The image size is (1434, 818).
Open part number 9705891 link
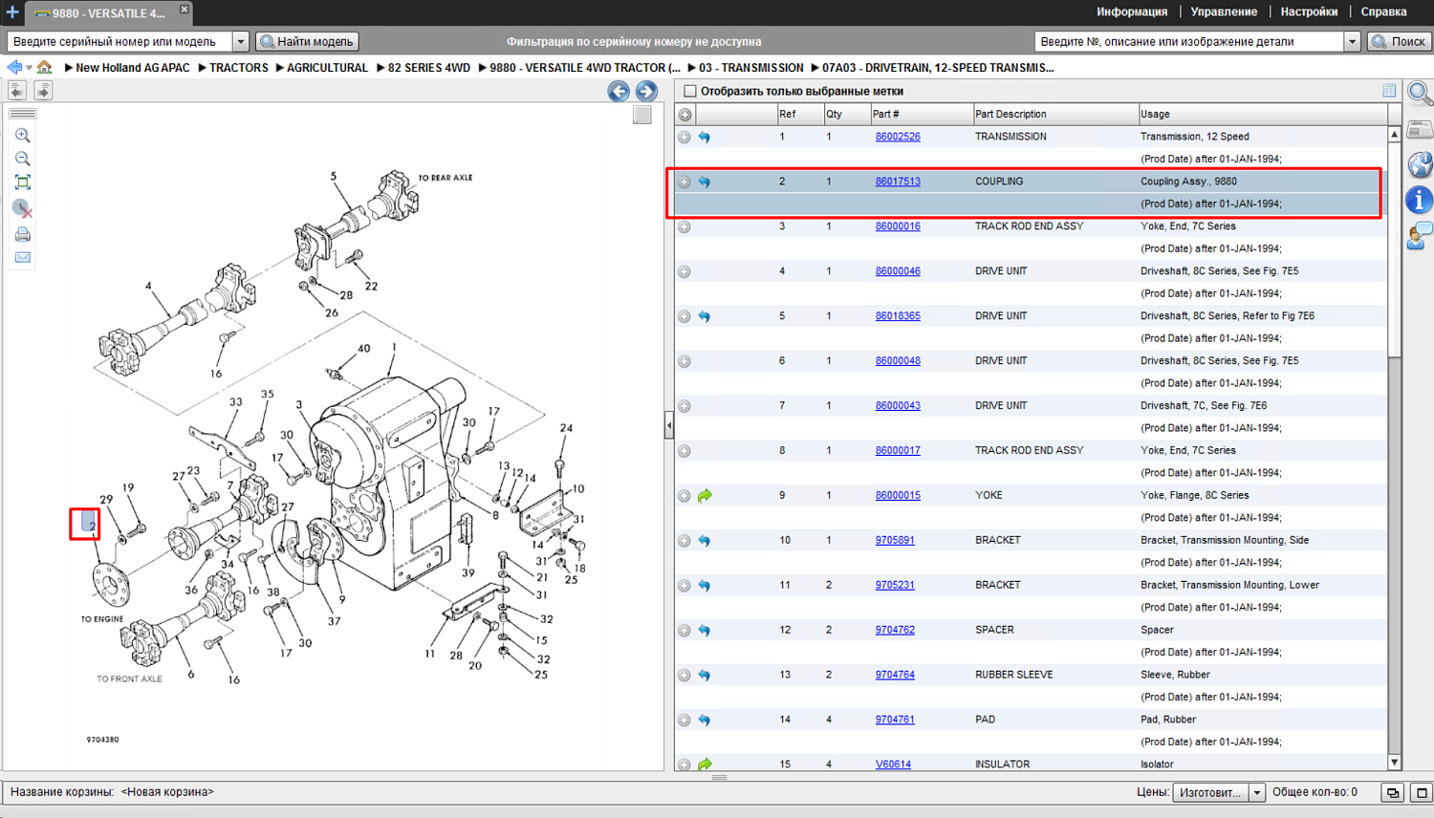pos(895,540)
